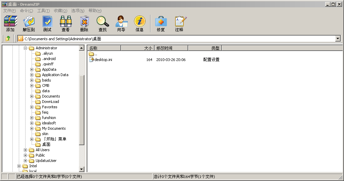Sort by the 类型 column header
344x181 pixels.
(205, 48)
